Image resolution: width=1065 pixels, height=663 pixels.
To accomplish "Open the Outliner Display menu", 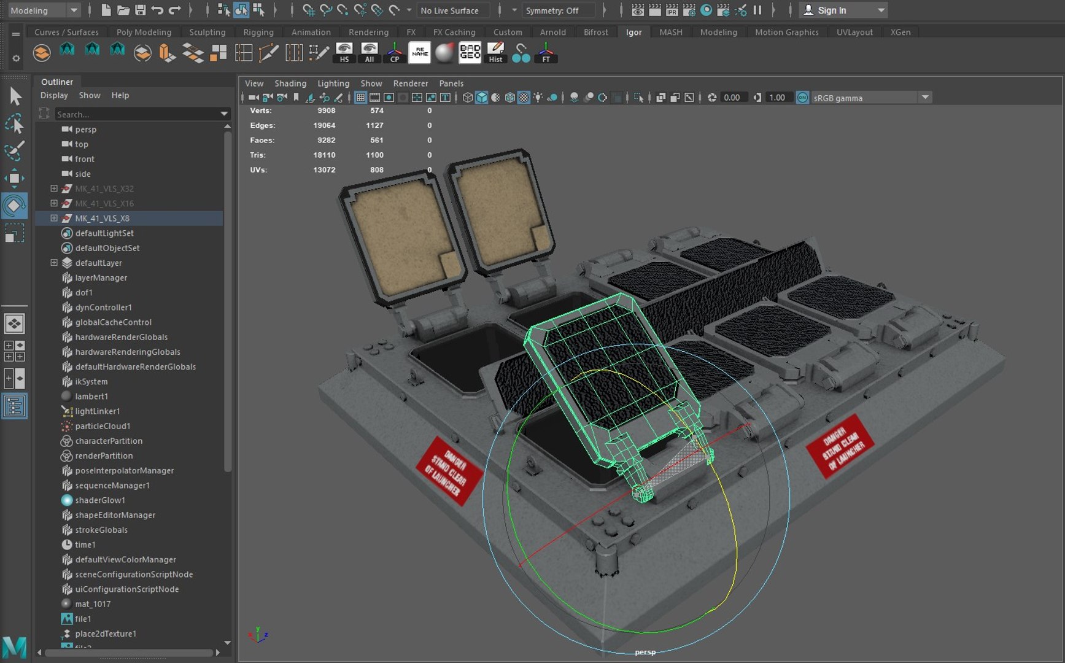I will 54,96.
